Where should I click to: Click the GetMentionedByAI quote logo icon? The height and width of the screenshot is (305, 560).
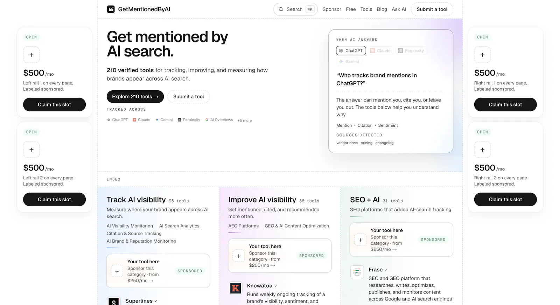pyautogui.click(x=111, y=9)
